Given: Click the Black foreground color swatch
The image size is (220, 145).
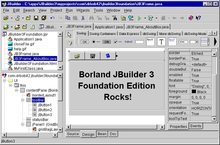Looking at the screenshot, I should [194, 92].
